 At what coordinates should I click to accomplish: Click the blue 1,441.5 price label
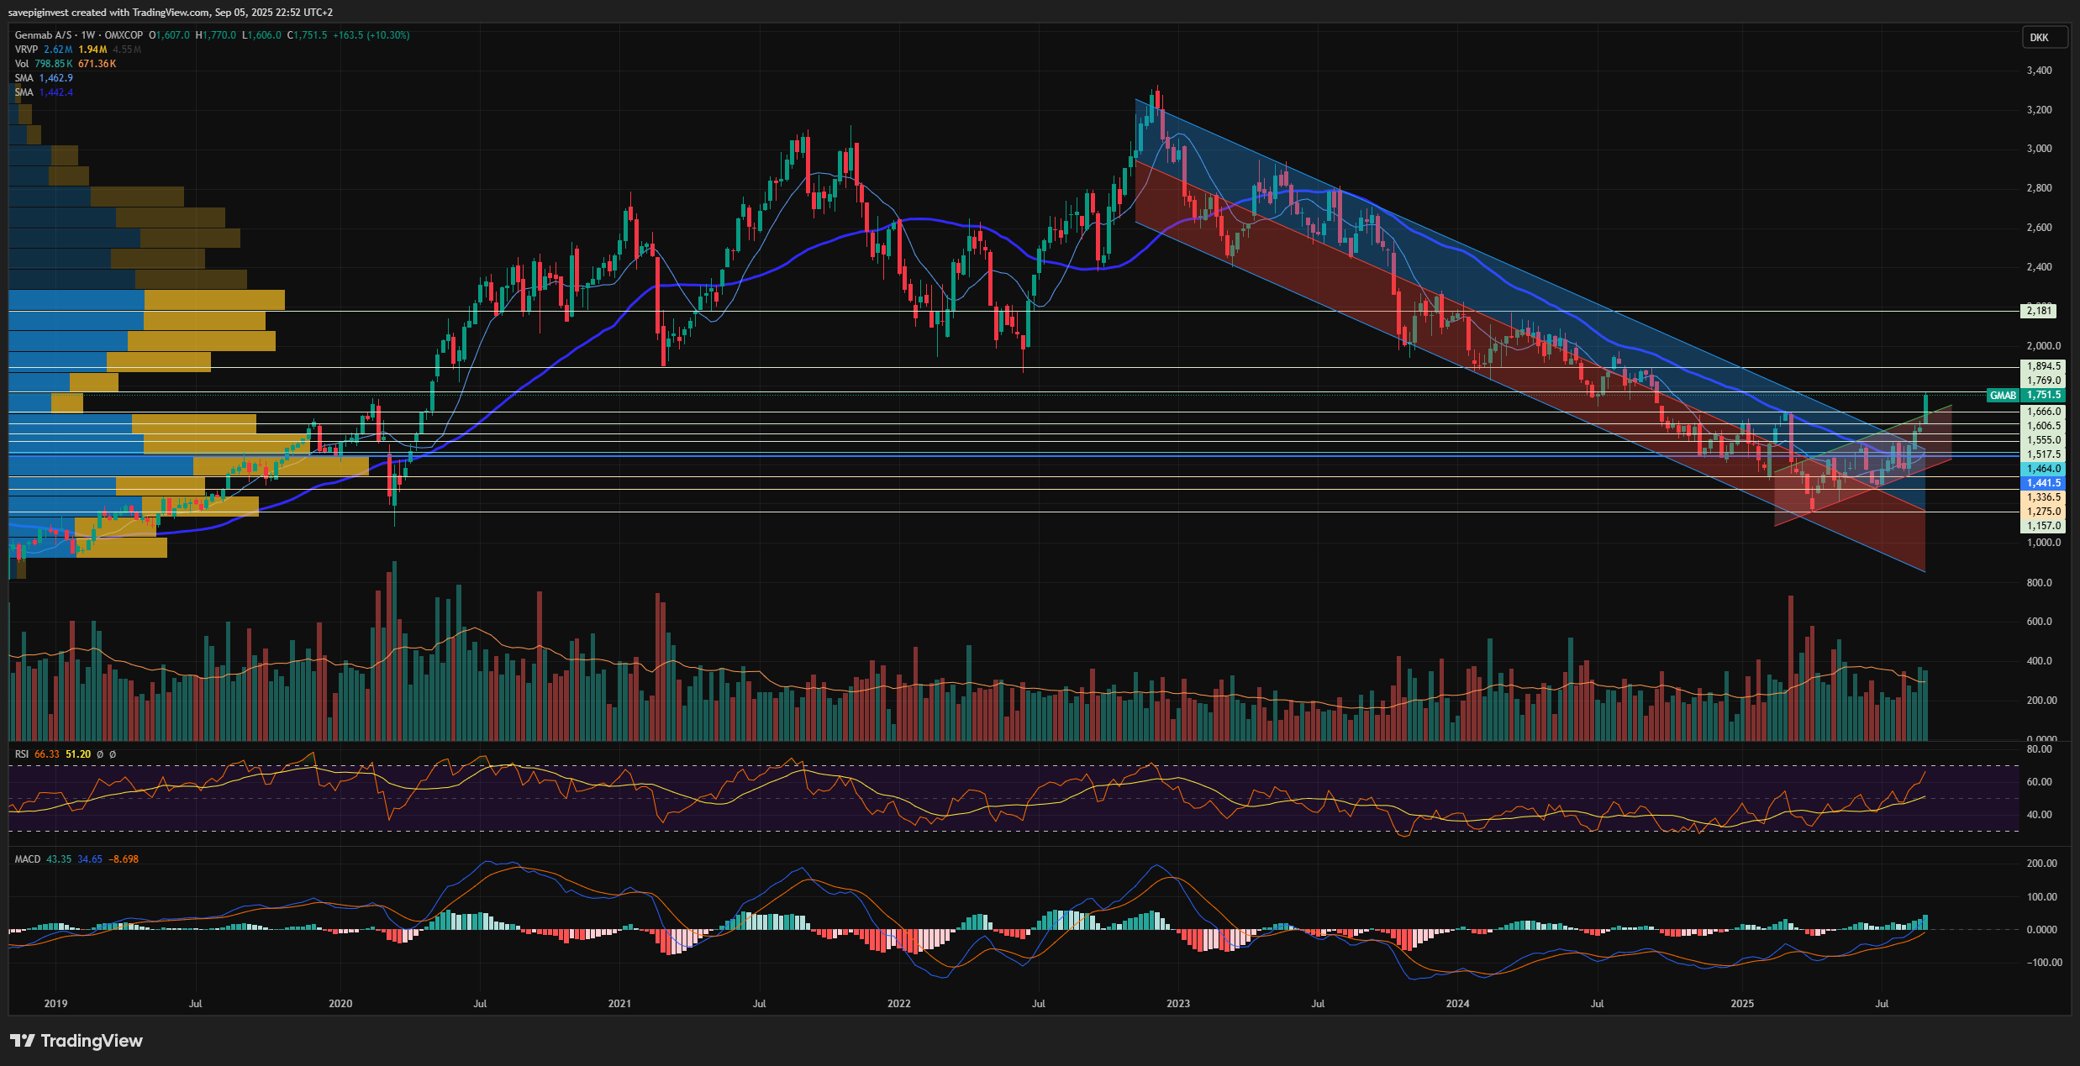(2043, 483)
